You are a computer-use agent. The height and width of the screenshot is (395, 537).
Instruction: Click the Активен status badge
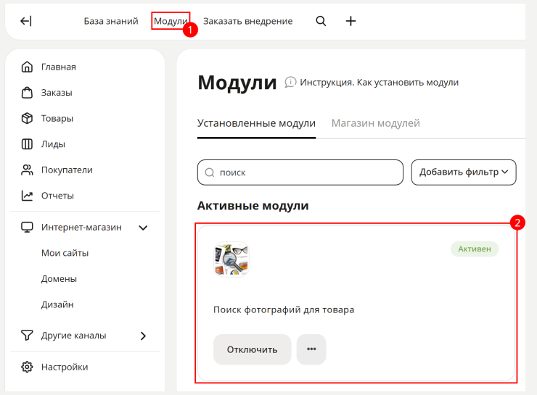click(475, 249)
